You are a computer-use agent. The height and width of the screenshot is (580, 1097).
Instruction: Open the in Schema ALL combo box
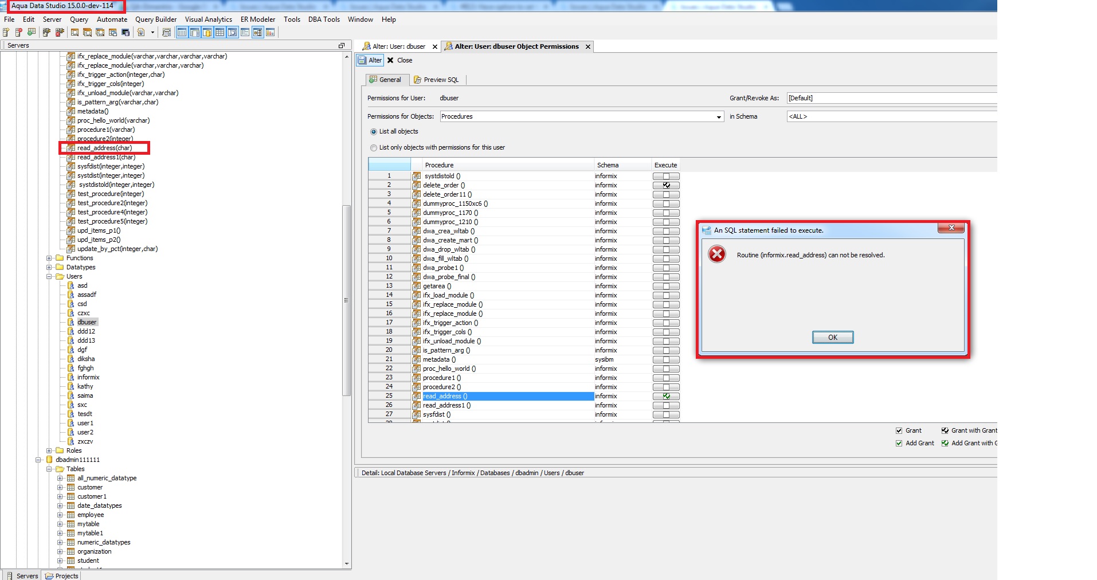pos(892,116)
